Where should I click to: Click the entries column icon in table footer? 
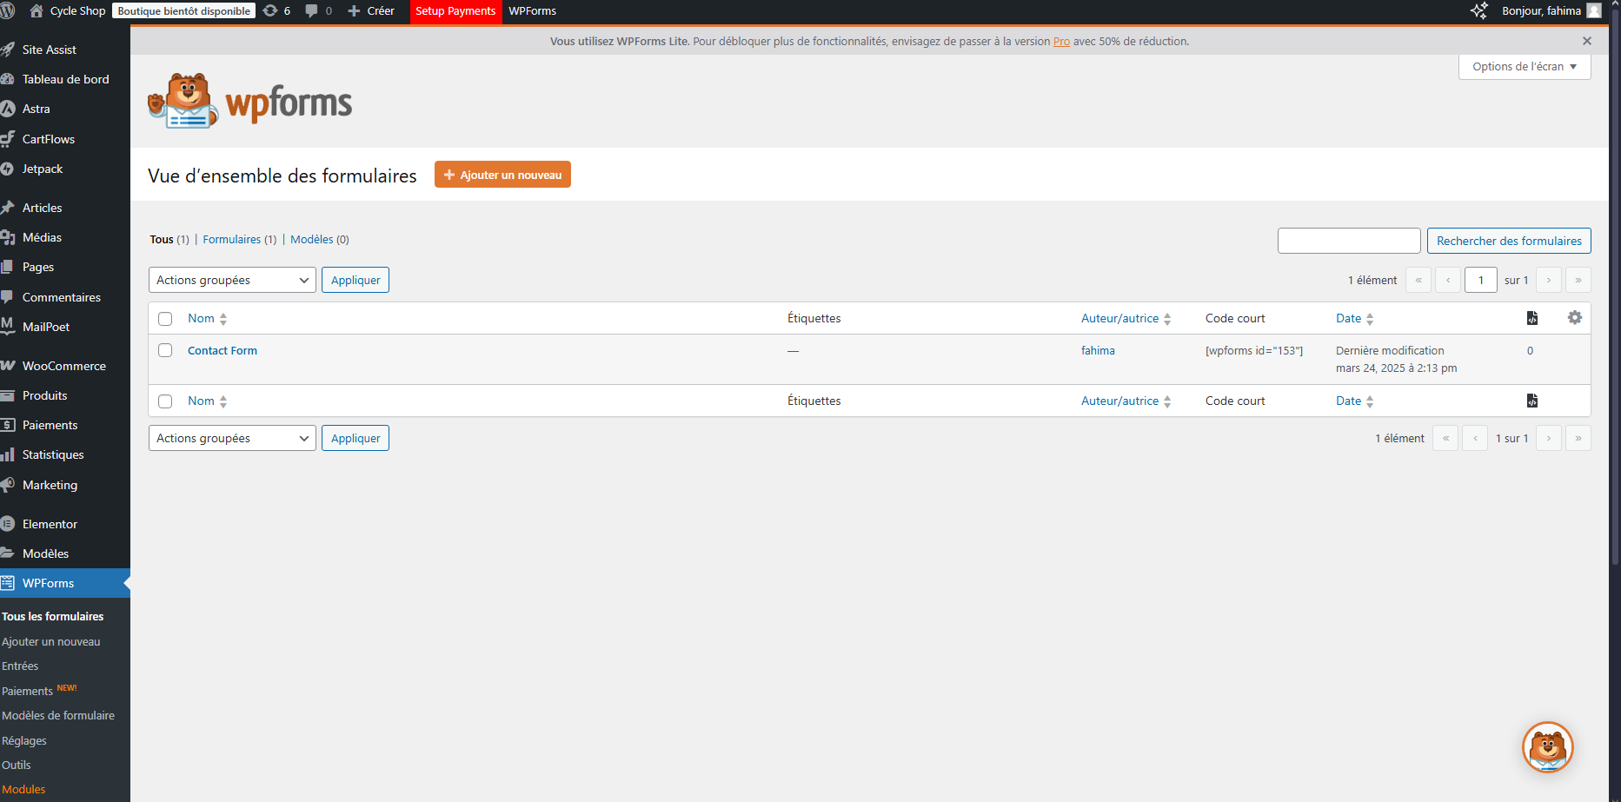pos(1532,401)
